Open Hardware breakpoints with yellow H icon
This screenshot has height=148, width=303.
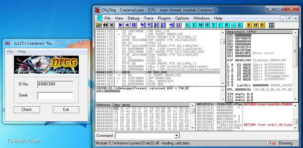[262, 25]
